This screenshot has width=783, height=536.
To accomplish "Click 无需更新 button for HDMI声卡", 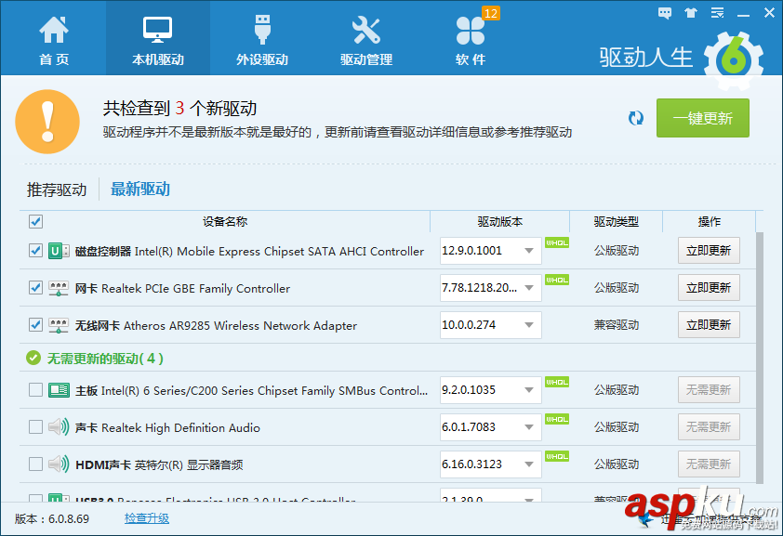I will pyautogui.click(x=709, y=464).
